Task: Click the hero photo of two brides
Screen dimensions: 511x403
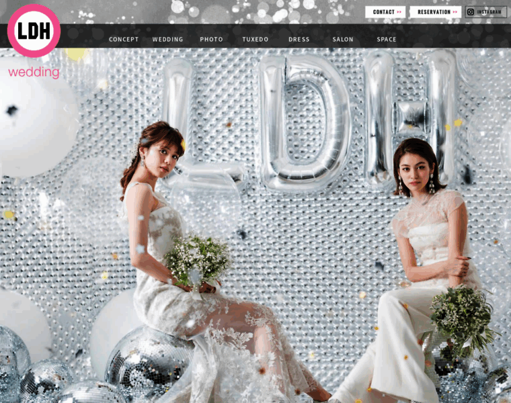Action: [255, 226]
